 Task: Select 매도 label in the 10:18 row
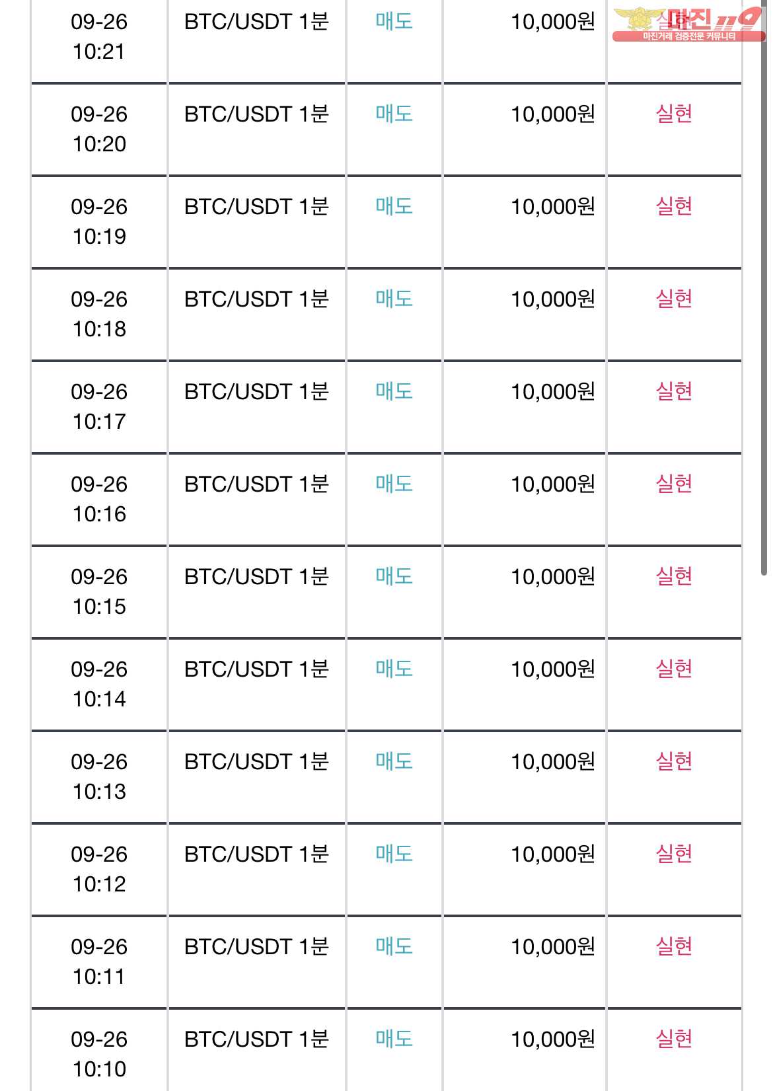(394, 299)
